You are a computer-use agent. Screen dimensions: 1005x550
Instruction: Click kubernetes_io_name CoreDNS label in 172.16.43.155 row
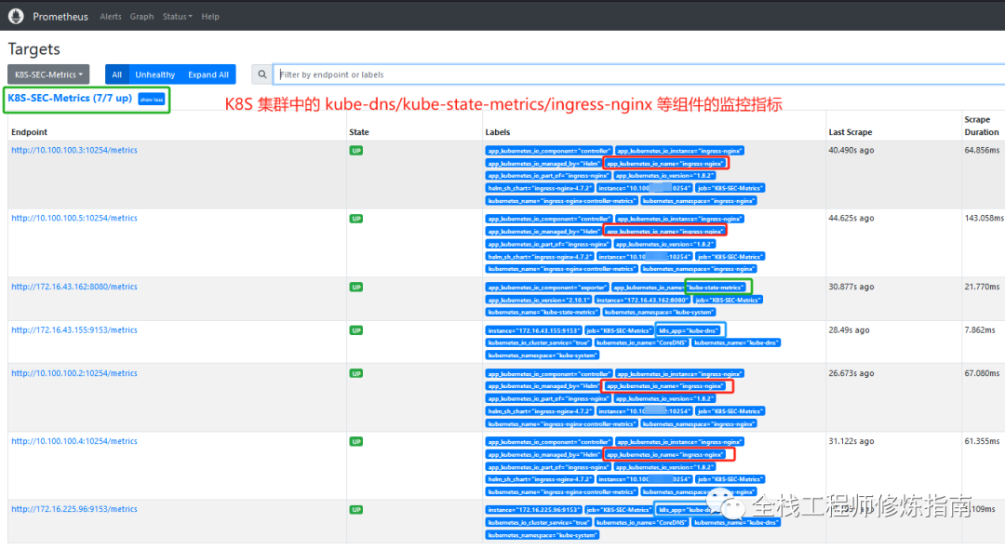click(641, 343)
